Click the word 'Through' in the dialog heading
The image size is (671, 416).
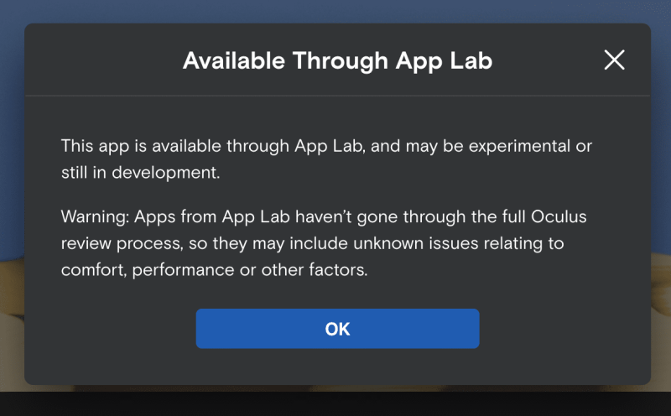pos(341,61)
